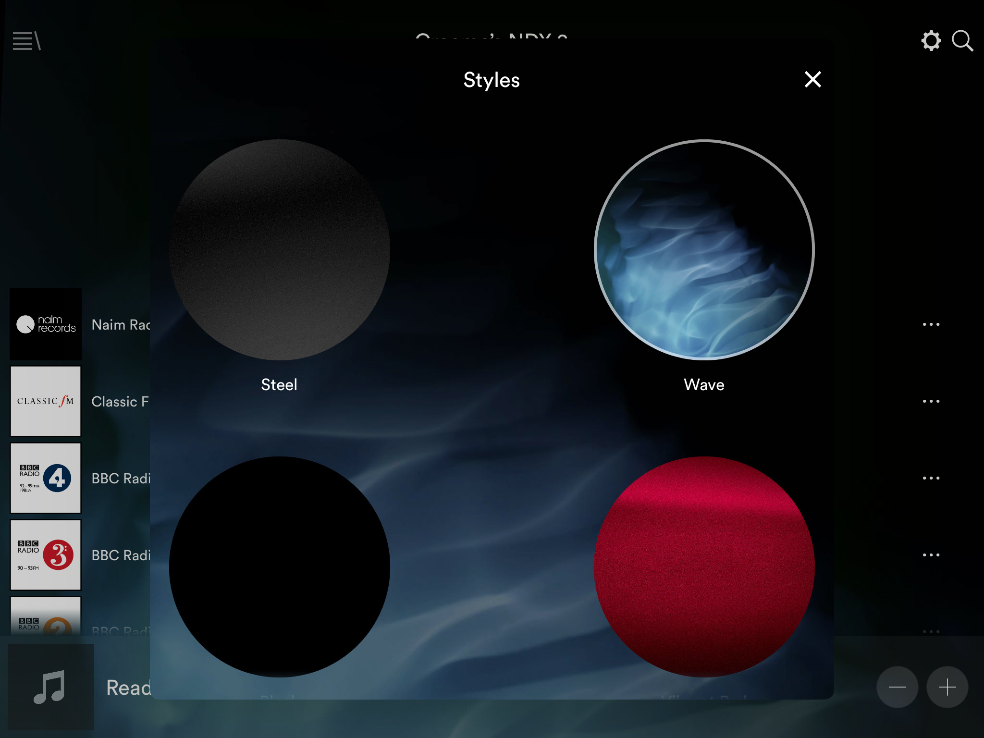
Task: Select the Steel style circle
Action: (x=280, y=250)
